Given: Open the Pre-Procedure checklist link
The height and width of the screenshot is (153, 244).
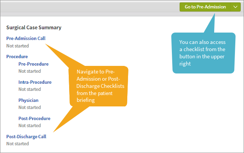Looking at the screenshot, I should pyautogui.click(x=33, y=64).
